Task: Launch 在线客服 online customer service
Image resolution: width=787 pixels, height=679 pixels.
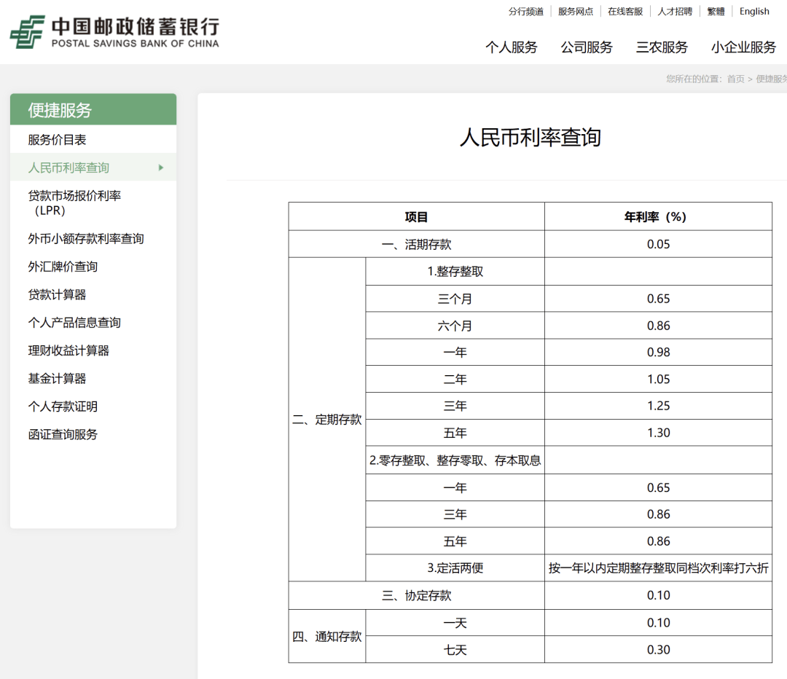Action: [x=625, y=11]
